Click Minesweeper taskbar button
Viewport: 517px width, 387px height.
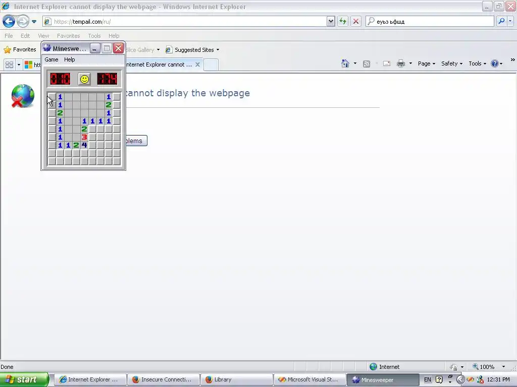coord(383,379)
